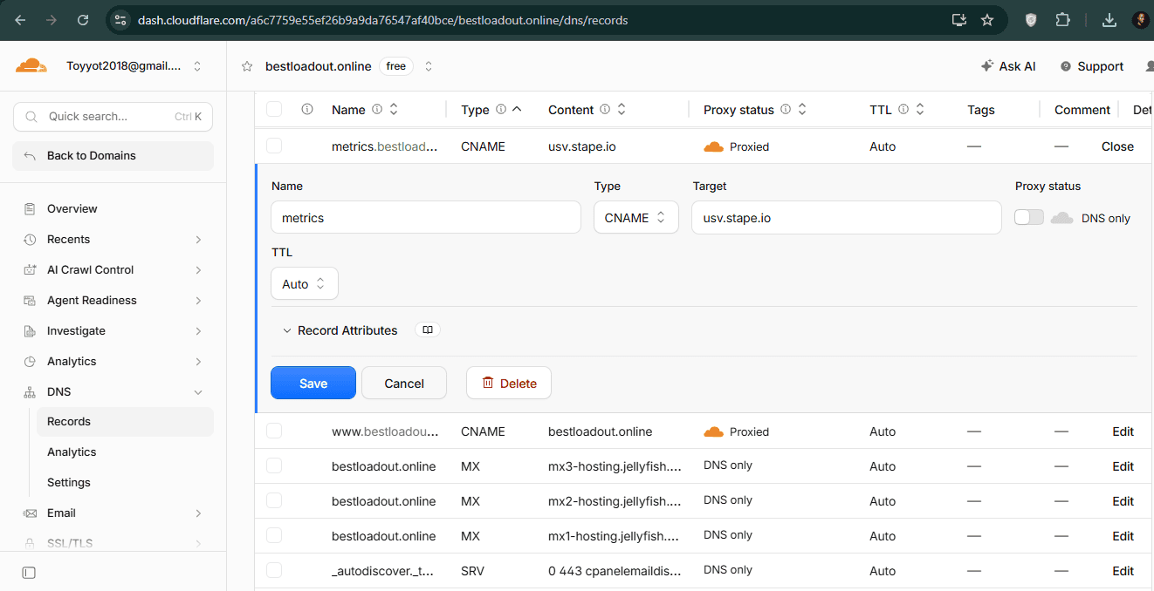Click the shield extension icon
This screenshot has width=1154, height=591.
tap(1031, 19)
